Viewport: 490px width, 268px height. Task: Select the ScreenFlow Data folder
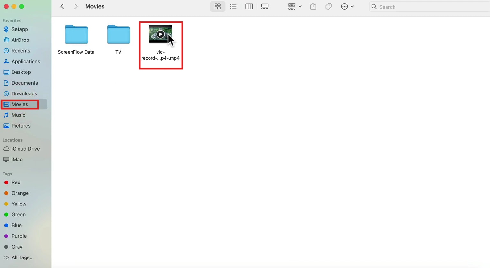click(76, 34)
